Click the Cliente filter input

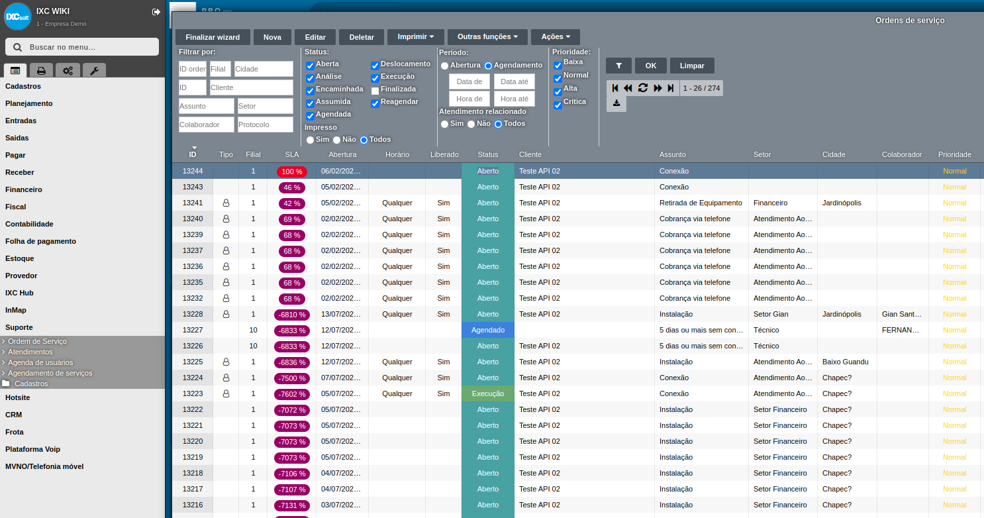[251, 87]
